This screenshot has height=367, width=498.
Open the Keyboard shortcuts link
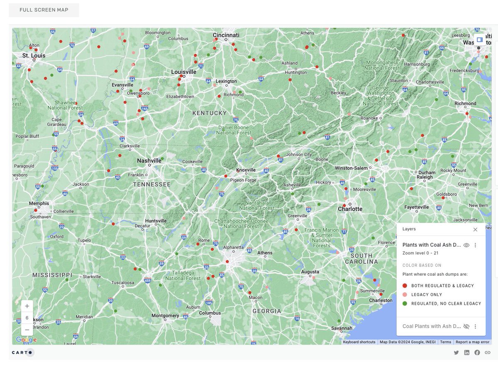359,342
